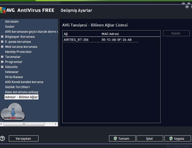Image resolution: width=192 pixels, height=148 pixels.
Task: Open İstisnalar settings
Action: 12,72
